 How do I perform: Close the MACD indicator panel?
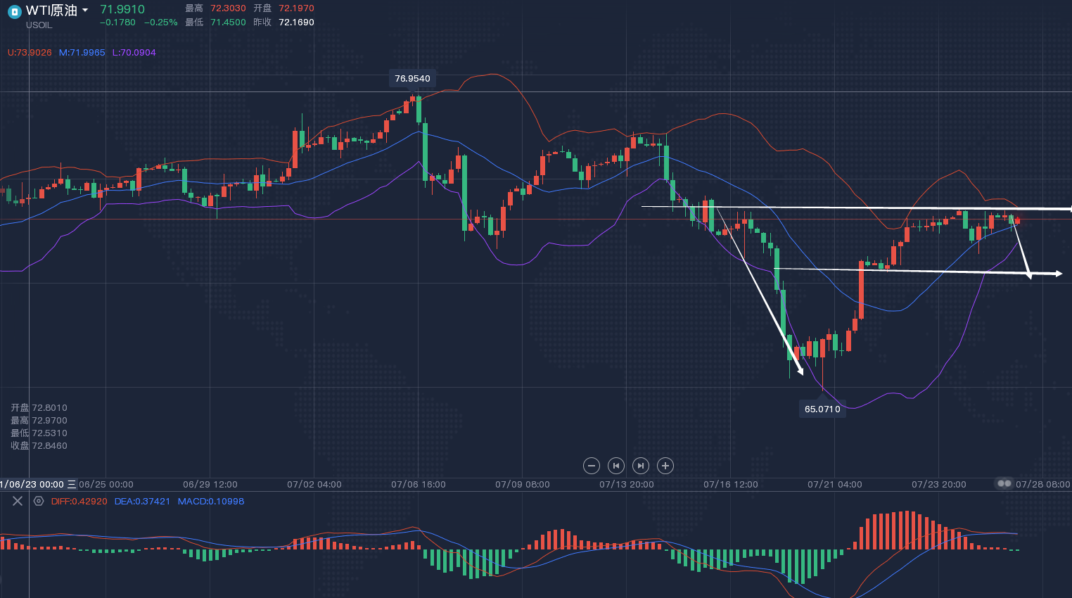pos(18,501)
